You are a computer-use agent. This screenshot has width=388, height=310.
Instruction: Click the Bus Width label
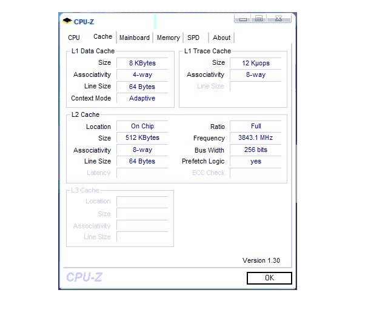209,150
